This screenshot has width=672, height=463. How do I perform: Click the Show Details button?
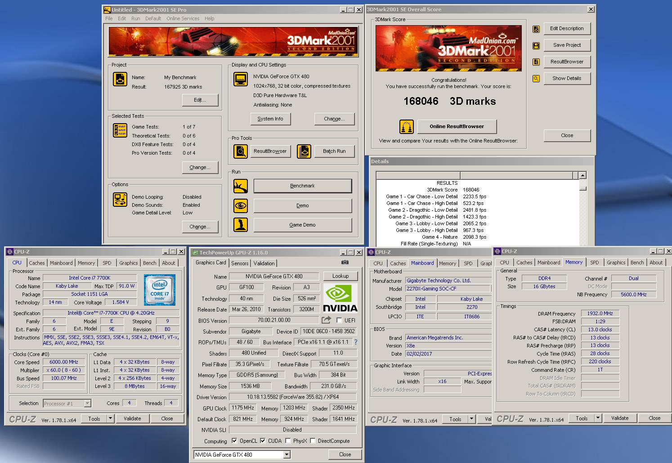click(567, 78)
